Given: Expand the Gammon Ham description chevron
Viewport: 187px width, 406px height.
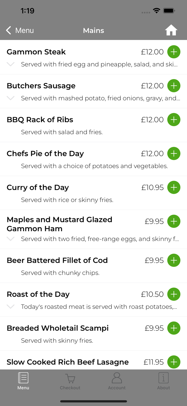Looking at the screenshot, I should tap(10, 239).
